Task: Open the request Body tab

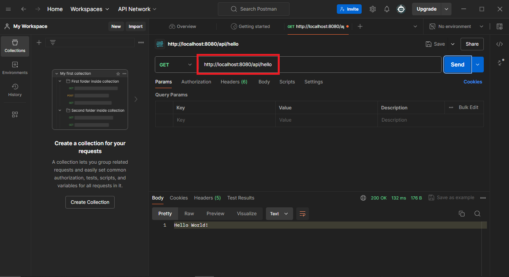Action: pyautogui.click(x=264, y=82)
